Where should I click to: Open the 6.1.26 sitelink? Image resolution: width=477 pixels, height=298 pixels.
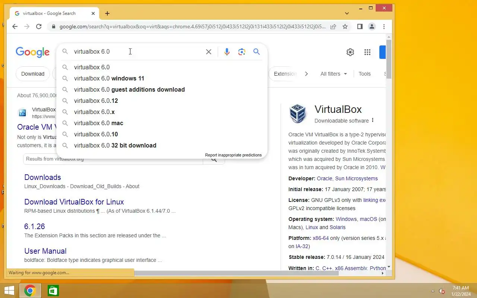35,226
